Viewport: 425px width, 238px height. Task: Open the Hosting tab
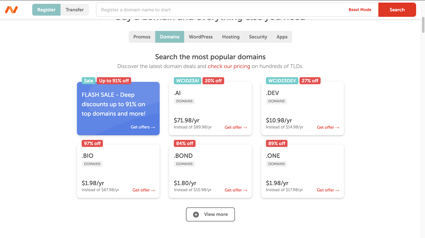pyautogui.click(x=231, y=37)
